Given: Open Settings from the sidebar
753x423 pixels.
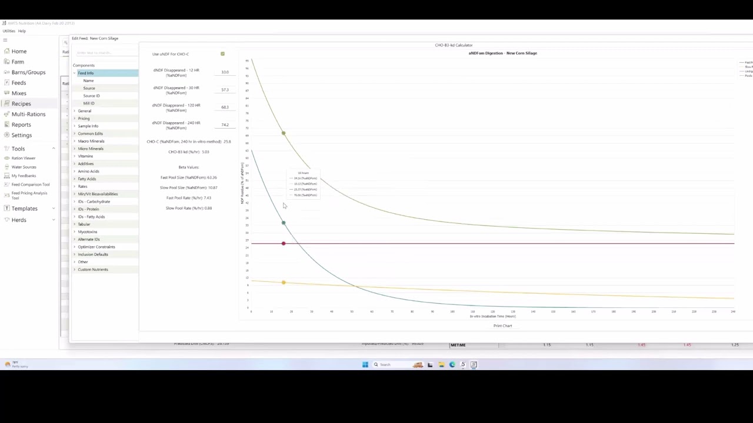Looking at the screenshot, I should [x=22, y=135].
